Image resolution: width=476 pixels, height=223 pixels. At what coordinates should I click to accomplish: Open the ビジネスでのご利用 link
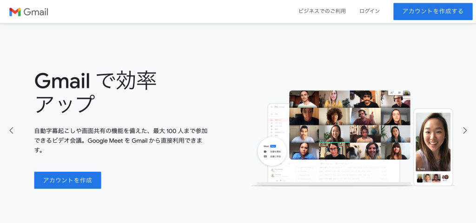pos(322,11)
